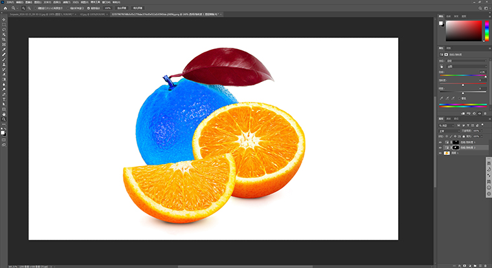Select the Type tool
492x268 pixels.
[x=4, y=99]
